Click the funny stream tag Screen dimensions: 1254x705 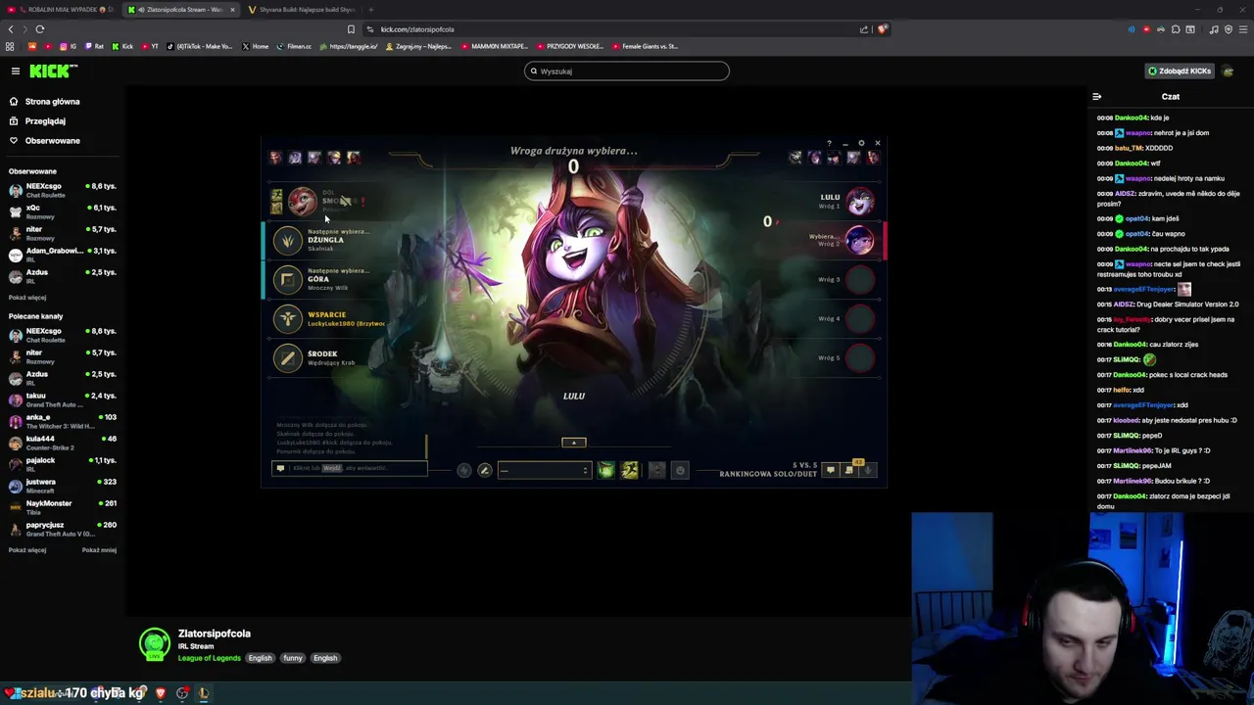pos(293,658)
